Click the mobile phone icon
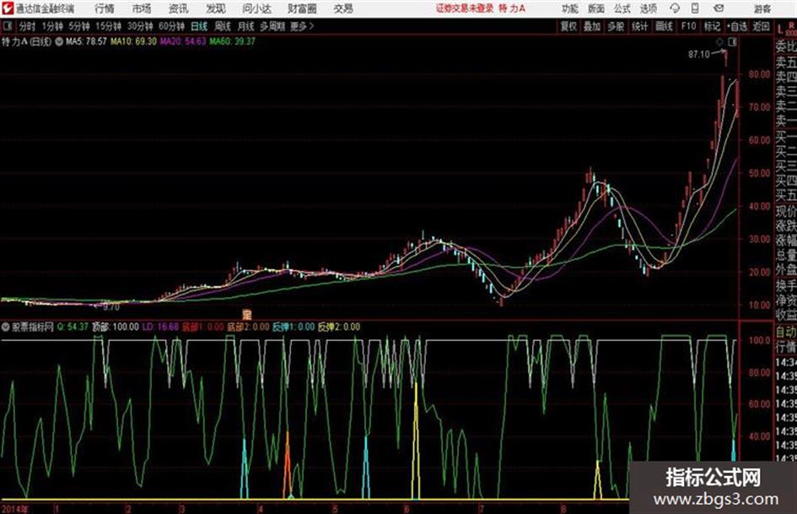Screen dimensions: 797x514 point(695,8)
